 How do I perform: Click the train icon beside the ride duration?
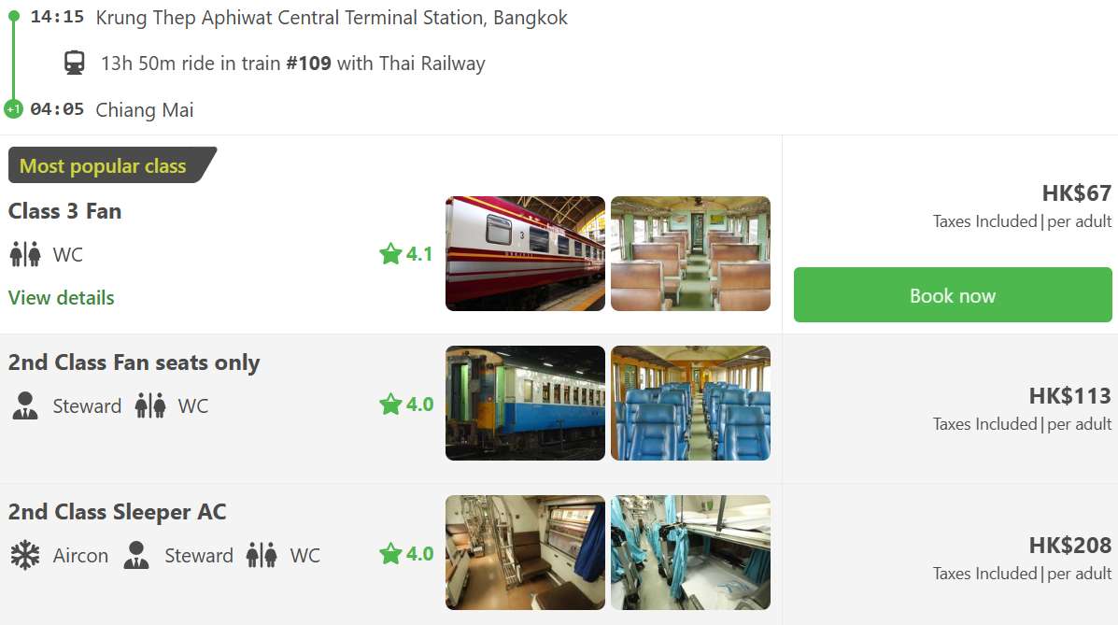coord(75,64)
